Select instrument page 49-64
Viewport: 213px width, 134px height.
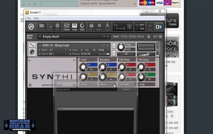click(141, 37)
